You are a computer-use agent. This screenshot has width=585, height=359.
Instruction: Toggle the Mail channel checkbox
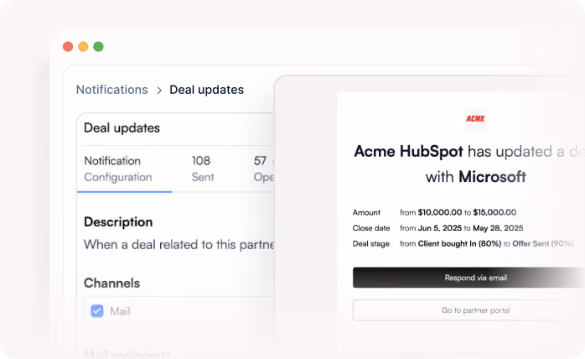point(97,311)
